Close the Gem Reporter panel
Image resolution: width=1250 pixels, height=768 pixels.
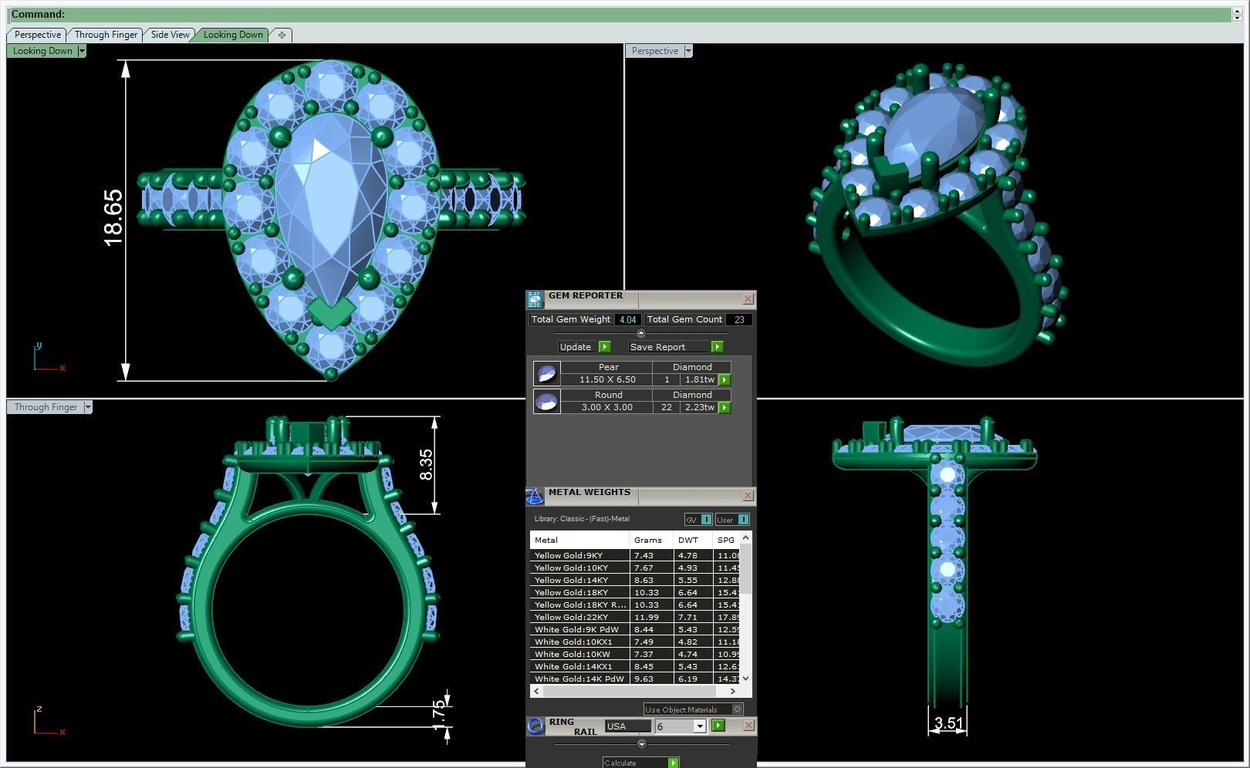pos(748,299)
